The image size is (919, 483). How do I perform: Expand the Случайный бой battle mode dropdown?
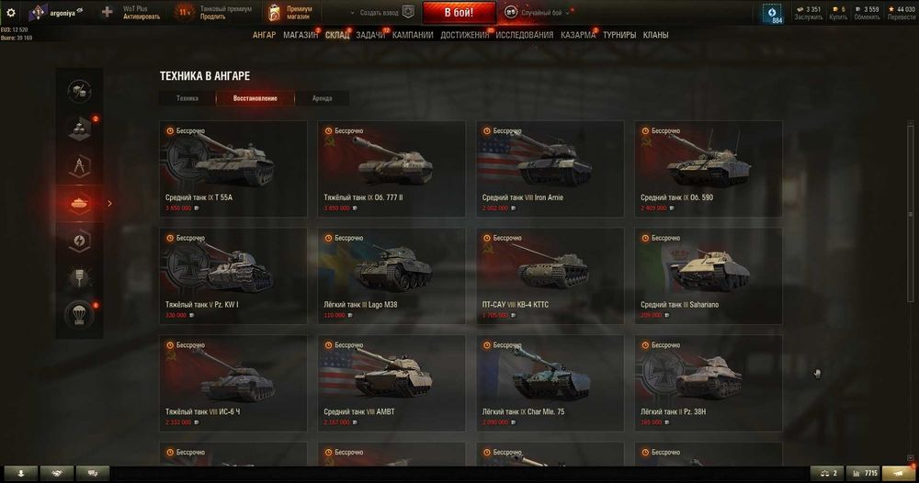(x=538, y=12)
